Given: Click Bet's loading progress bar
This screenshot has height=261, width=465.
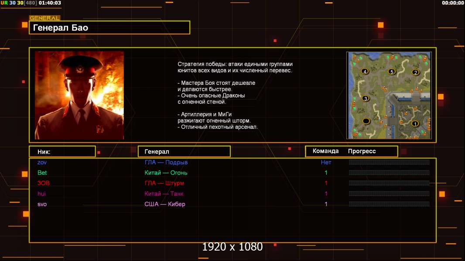Looking at the screenshot, I should coord(389,173).
